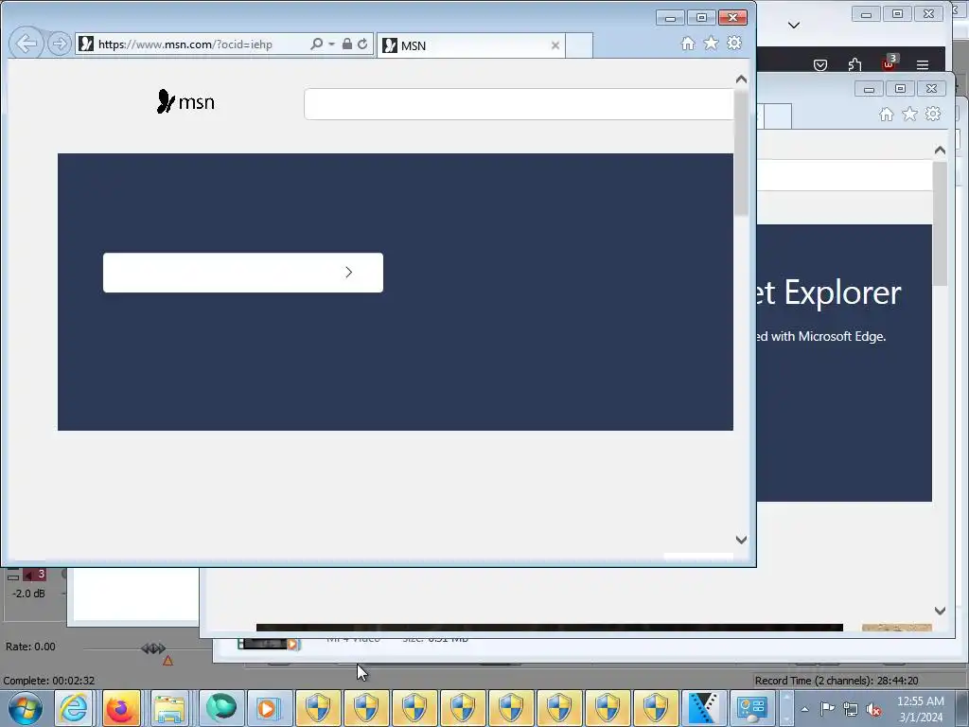
Task: Click the network tray icon
Action: coord(851,709)
